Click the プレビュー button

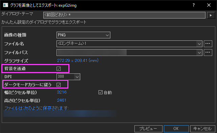coord(148,129)
